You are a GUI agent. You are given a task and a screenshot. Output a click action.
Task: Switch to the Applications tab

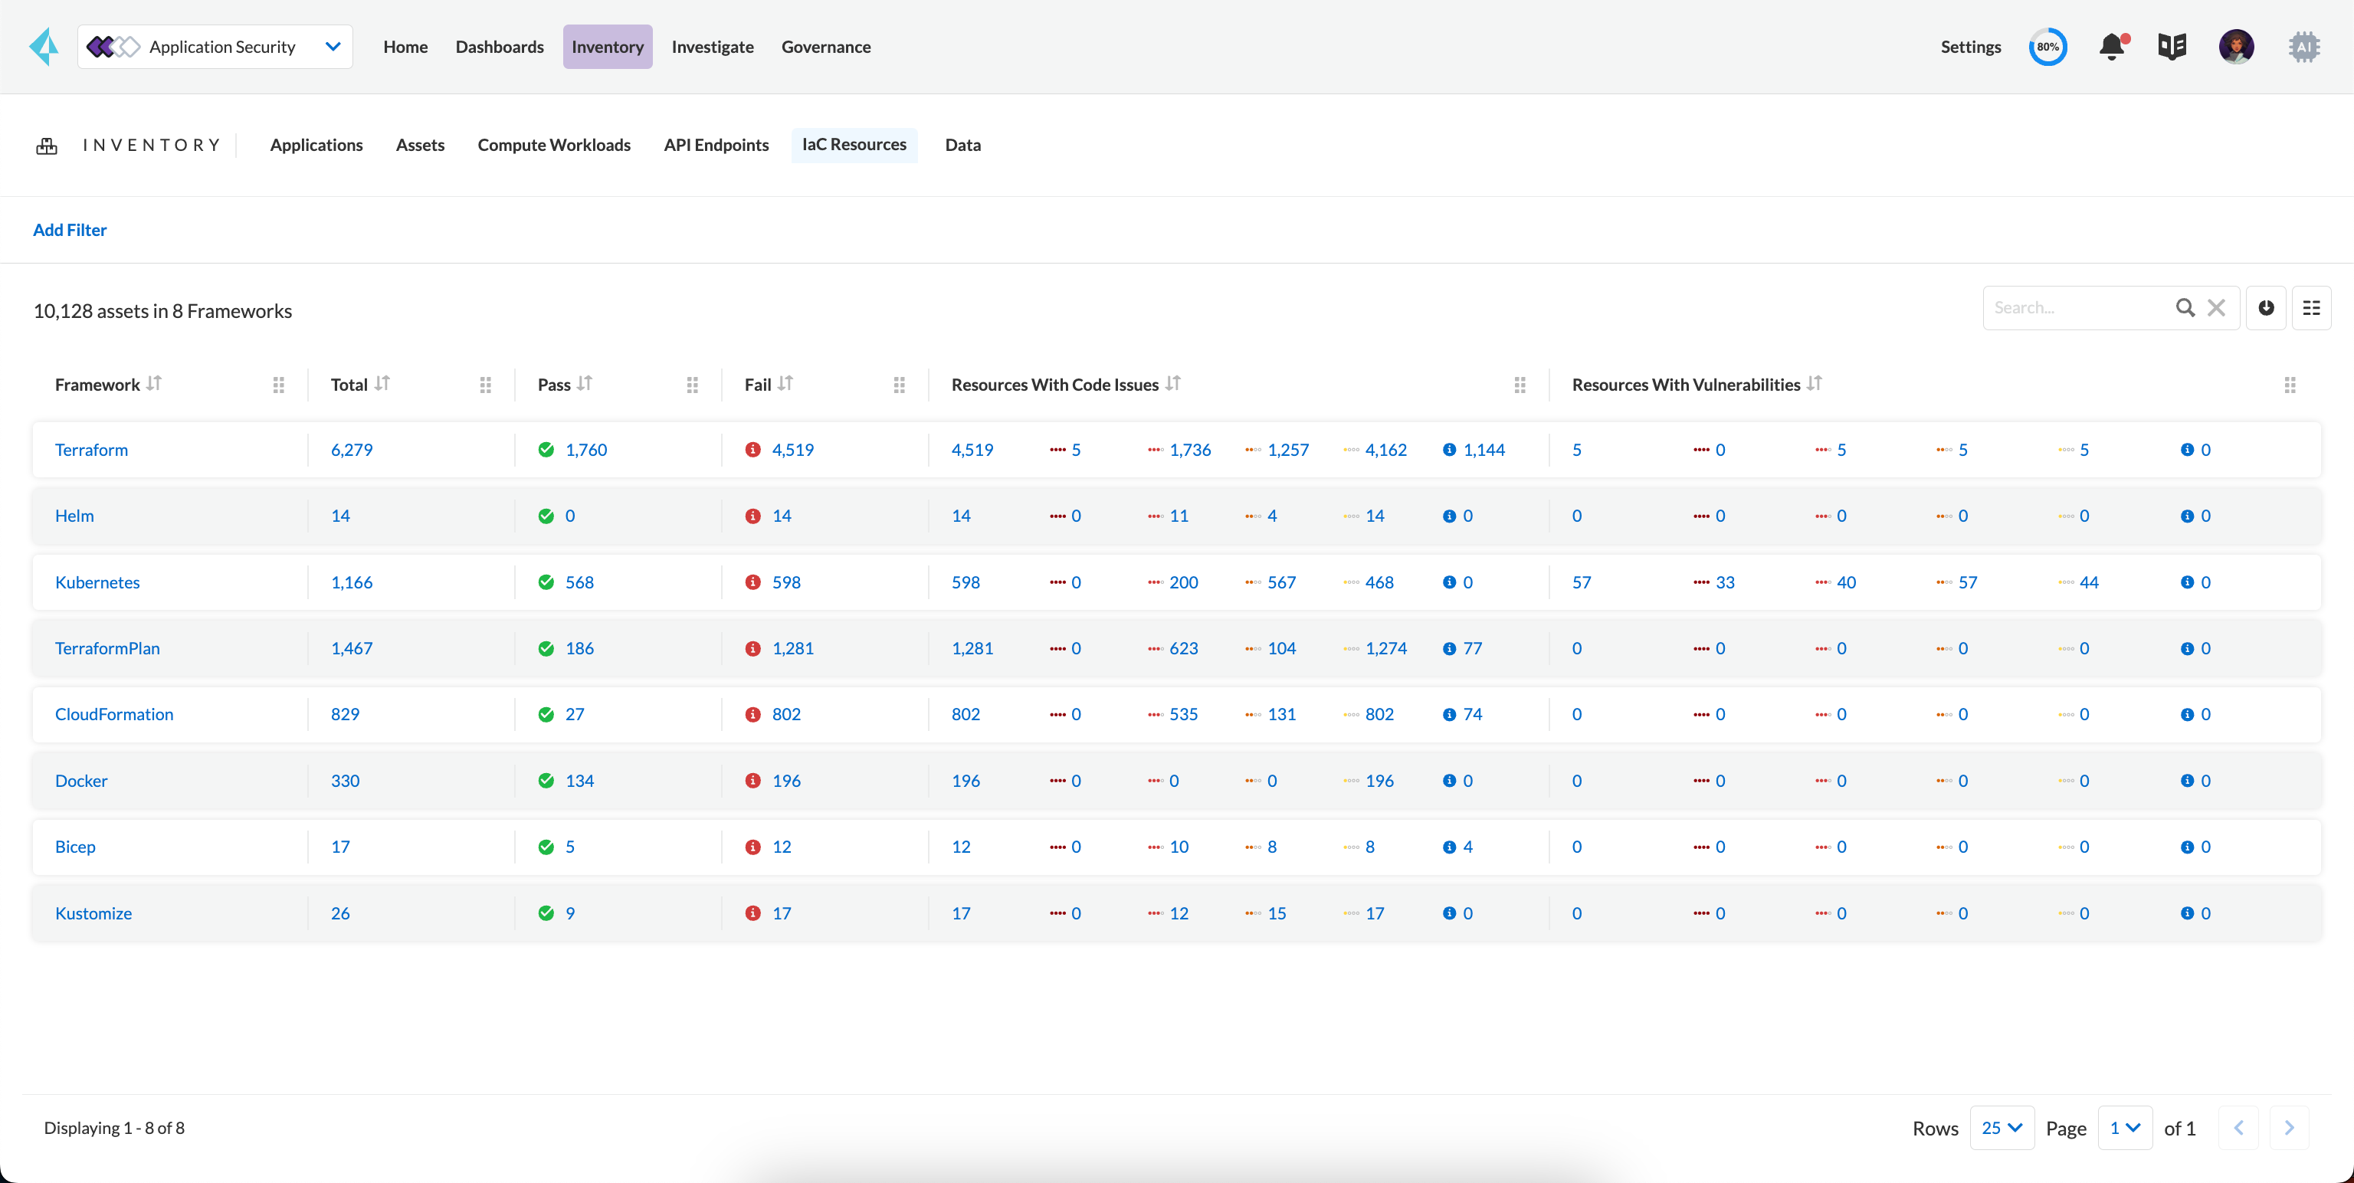[x=316, y=146]
